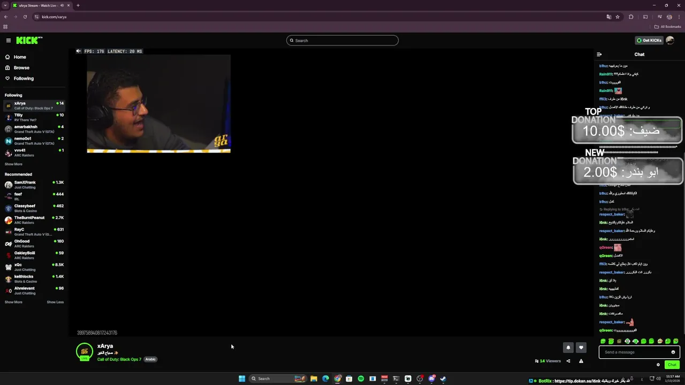This screenshot has height=385, width=685.
Task: Open OhGood recommended channel
Action: pos(34,244)
